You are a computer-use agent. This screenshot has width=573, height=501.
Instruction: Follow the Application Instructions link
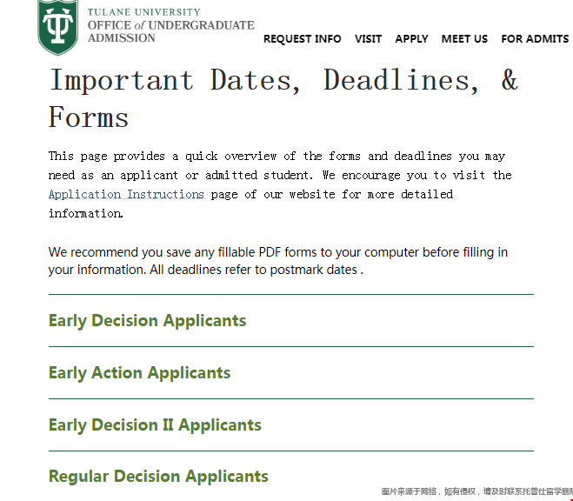(126, 194)
